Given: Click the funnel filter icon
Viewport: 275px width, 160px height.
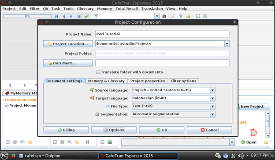Looking at the screenshot, I should coord(96,16).
